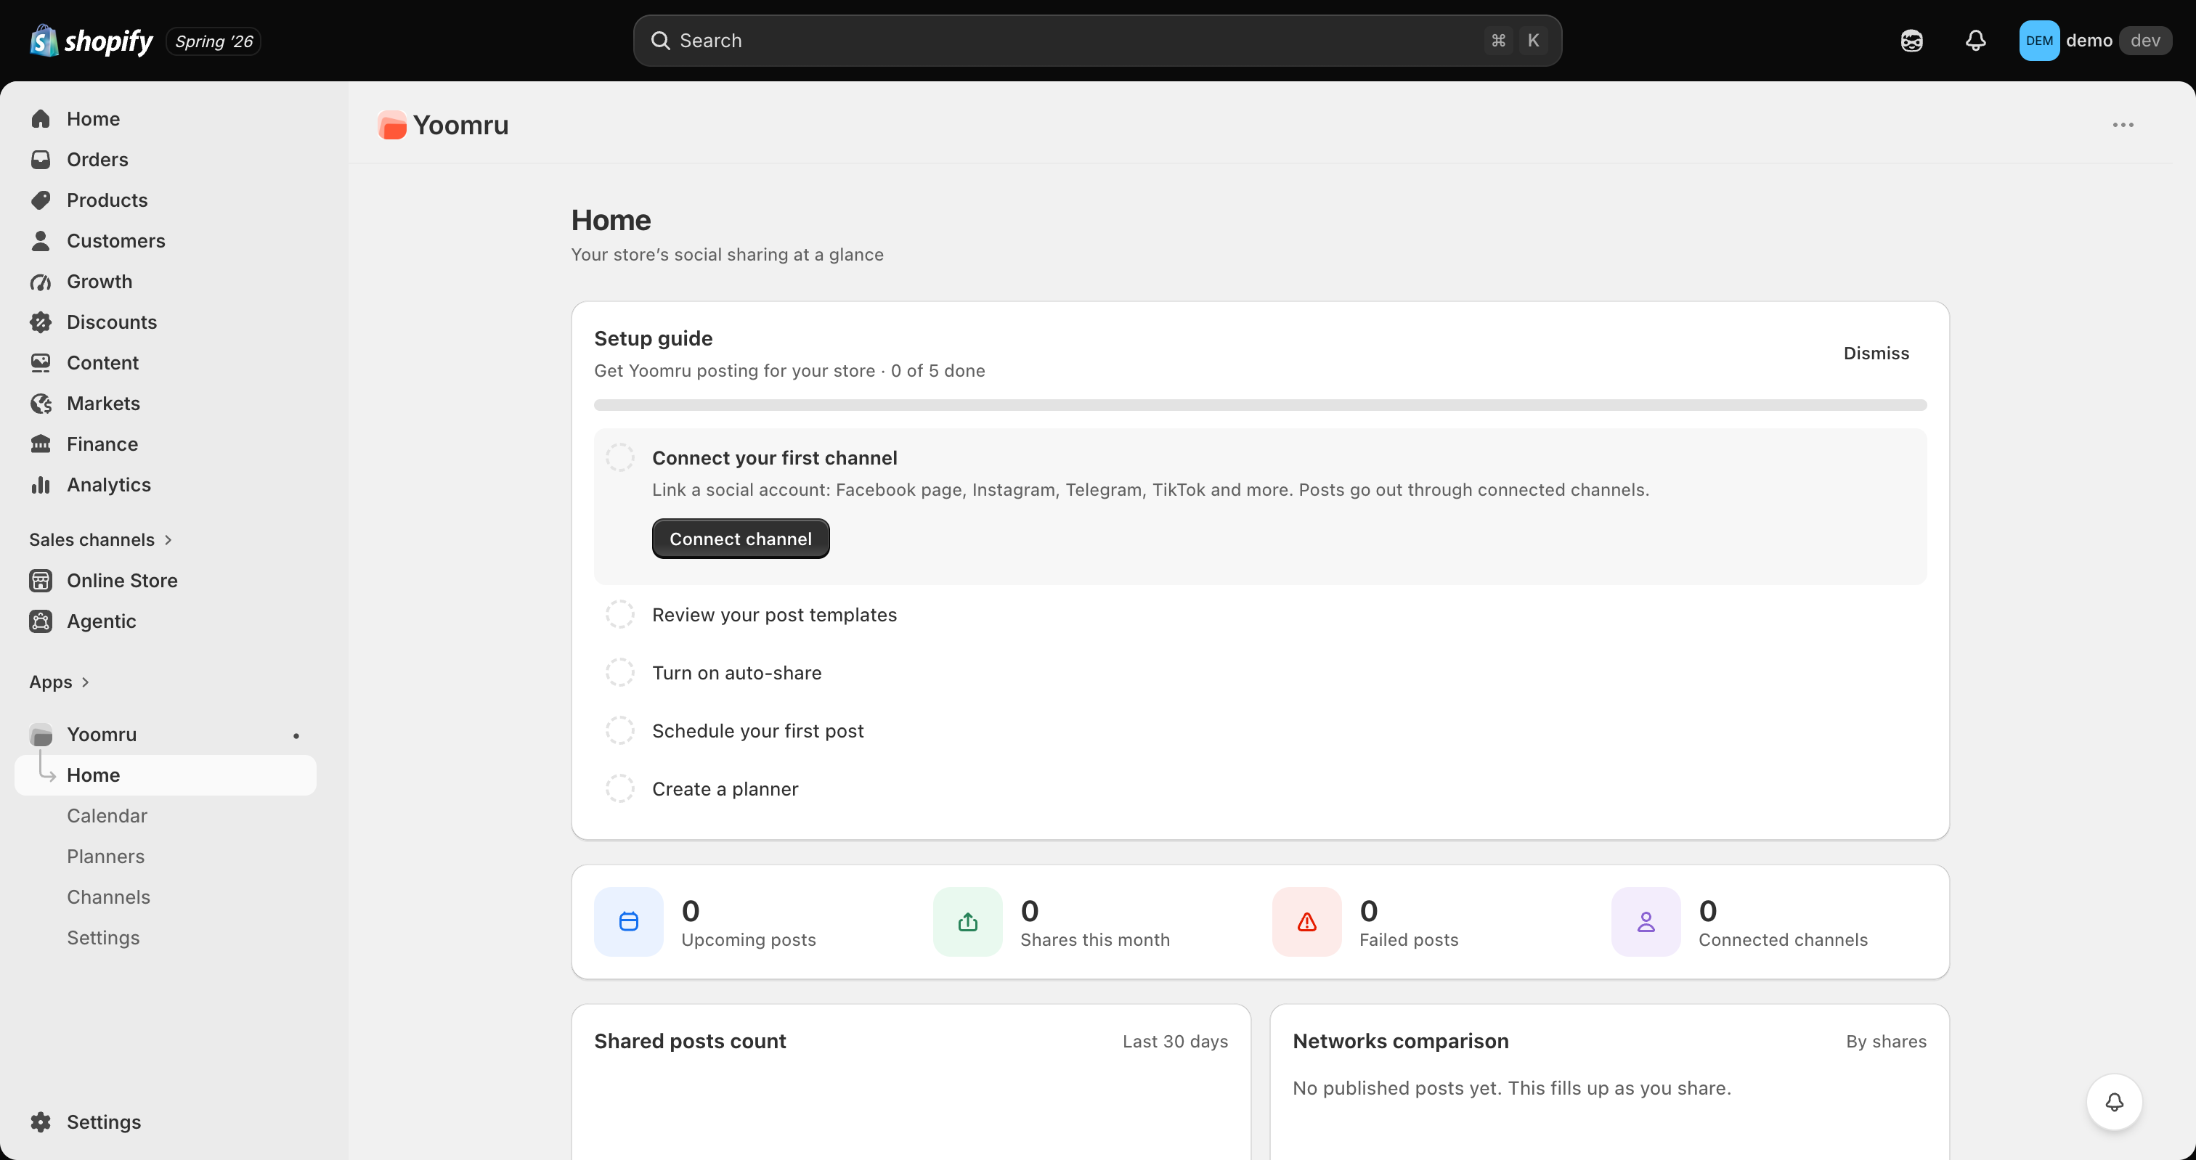The width and height of the screenshot is (2196, 1160).
Task: Focus the Search field
Action: pos(1097,40)
